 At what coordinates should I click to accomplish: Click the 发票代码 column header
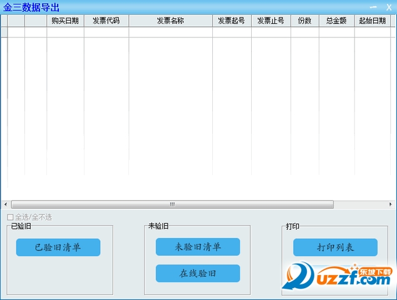coord(106,21)
